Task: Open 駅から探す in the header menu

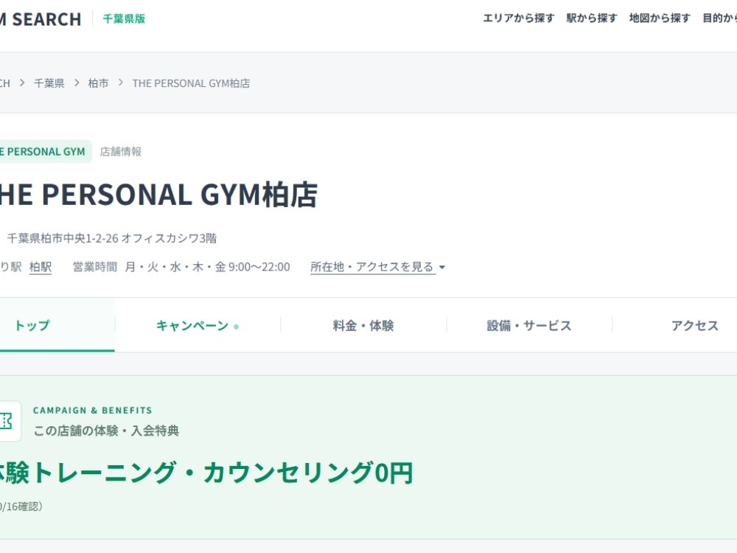Action: click(592, 18)
